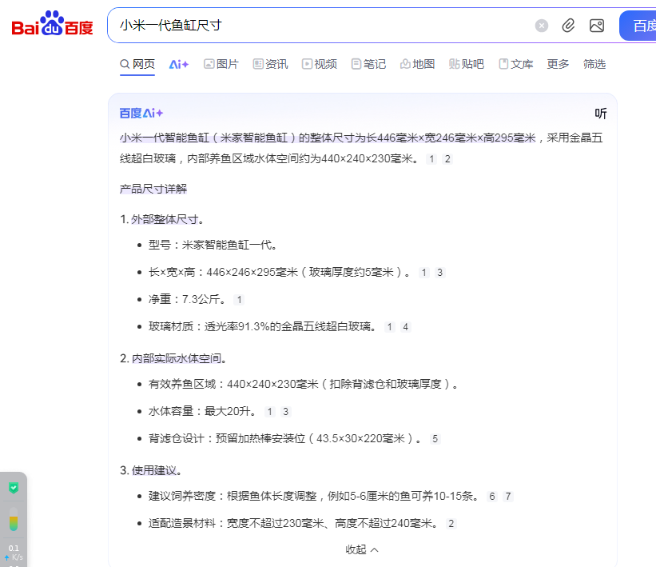Open the 筛选 filter options
This screenshot has width=656, height=567.
[594, 64]
